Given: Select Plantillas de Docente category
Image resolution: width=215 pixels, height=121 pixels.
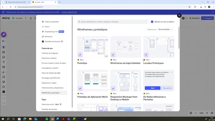Looking at the screenshot, I should click(53, 41).
